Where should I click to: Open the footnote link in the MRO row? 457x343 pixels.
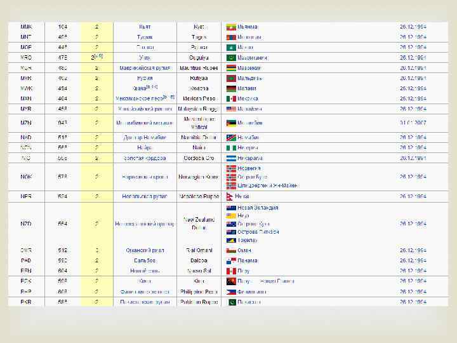click(99, 56)
